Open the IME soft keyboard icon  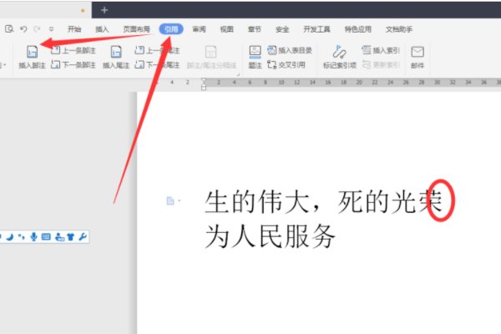[x=46, y=237]
